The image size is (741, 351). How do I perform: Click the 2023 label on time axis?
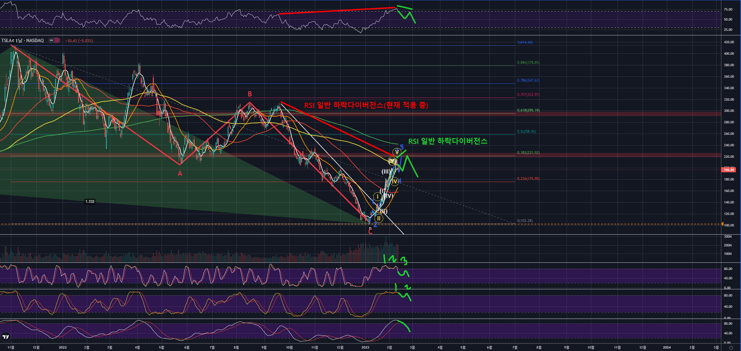point(365,347)
